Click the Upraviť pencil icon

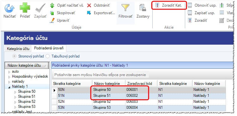point(52,20)
